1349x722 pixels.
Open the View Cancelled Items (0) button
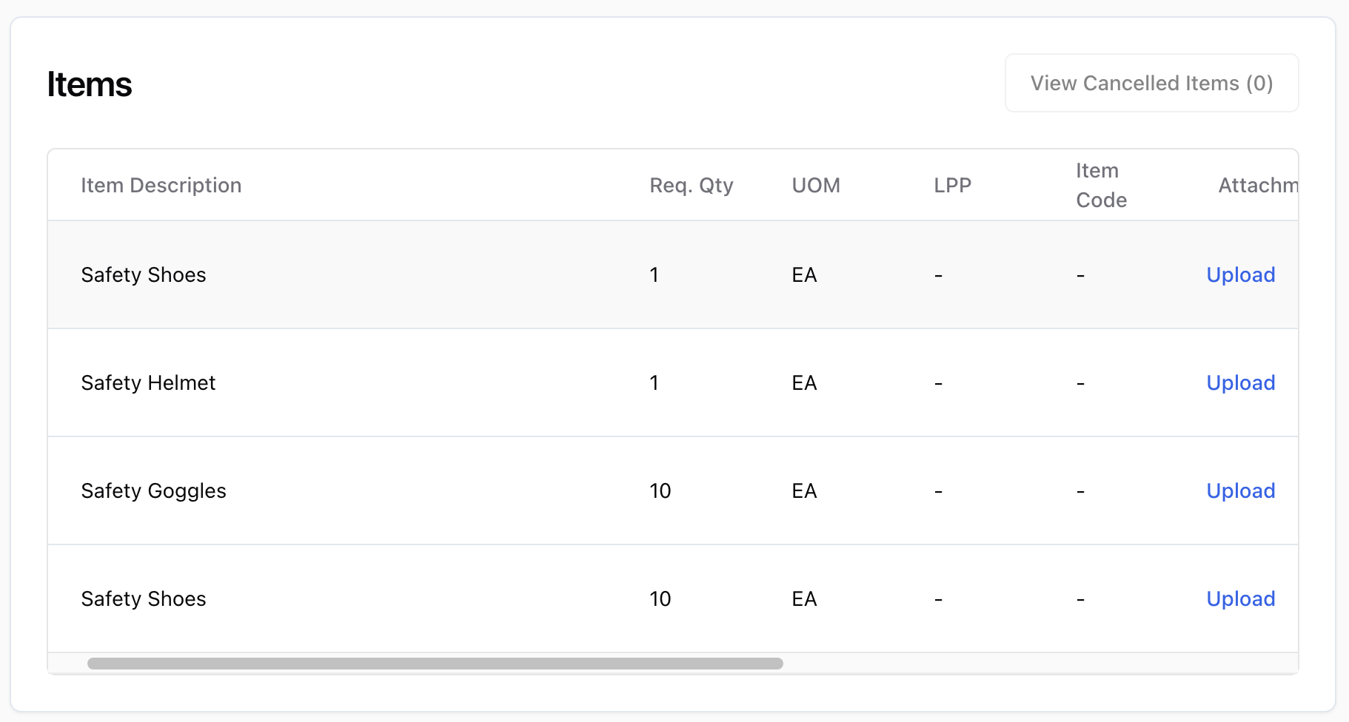(x=1151, y=83)
